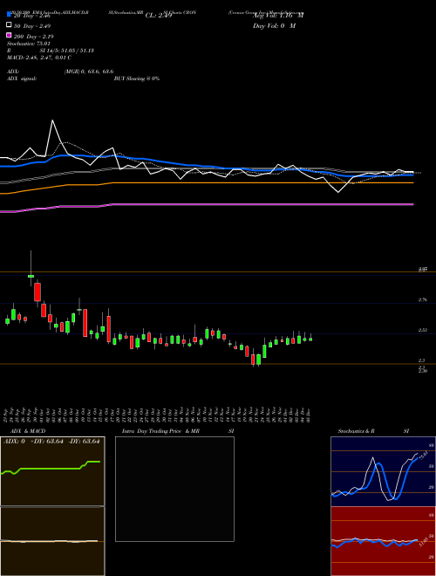The height and width of the screenshot is (576, 436).
Task: Click the 'Stochastics & R' panel title
Action: point(357,431)
